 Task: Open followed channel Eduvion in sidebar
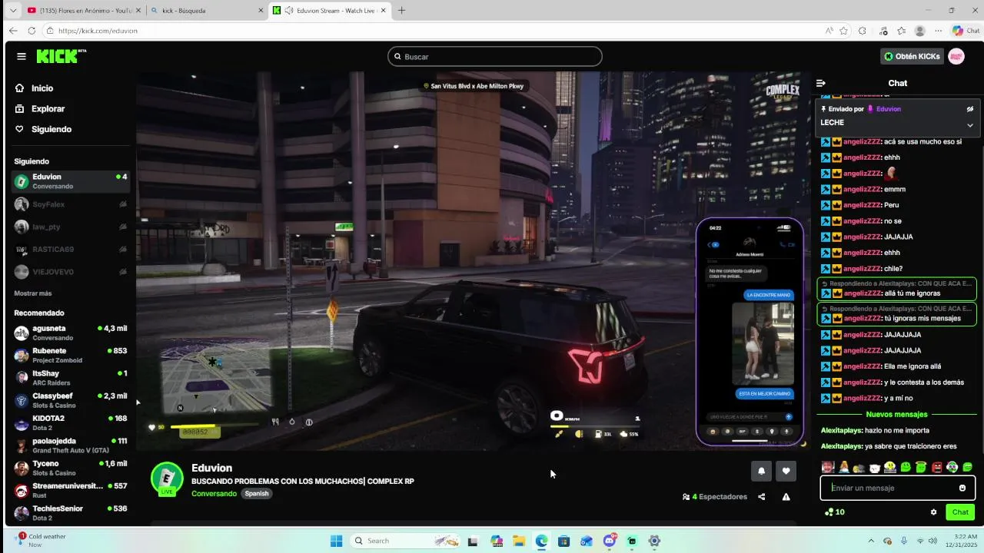point(70,181)
